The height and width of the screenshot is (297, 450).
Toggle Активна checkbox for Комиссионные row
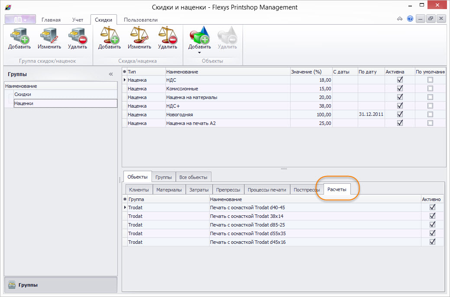400,89
